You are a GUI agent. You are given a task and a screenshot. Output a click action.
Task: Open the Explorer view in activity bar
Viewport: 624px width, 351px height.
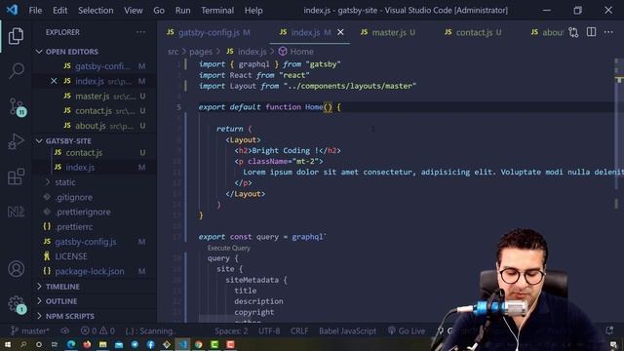coord(16,36)
